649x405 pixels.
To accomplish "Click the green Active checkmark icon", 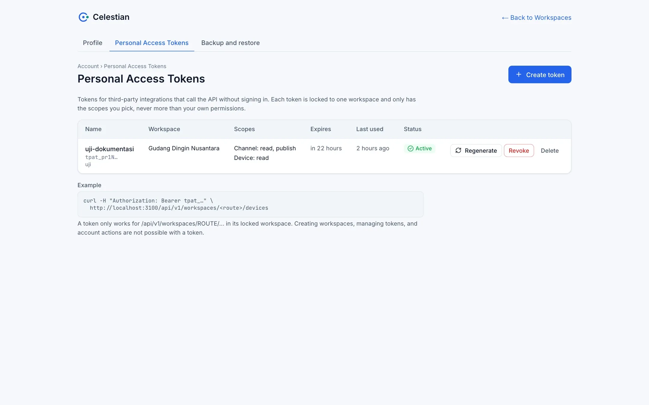I will (x=410, y=148).
